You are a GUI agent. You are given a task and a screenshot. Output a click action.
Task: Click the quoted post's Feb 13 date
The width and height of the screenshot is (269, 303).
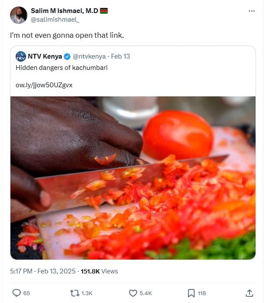(120, 56)
